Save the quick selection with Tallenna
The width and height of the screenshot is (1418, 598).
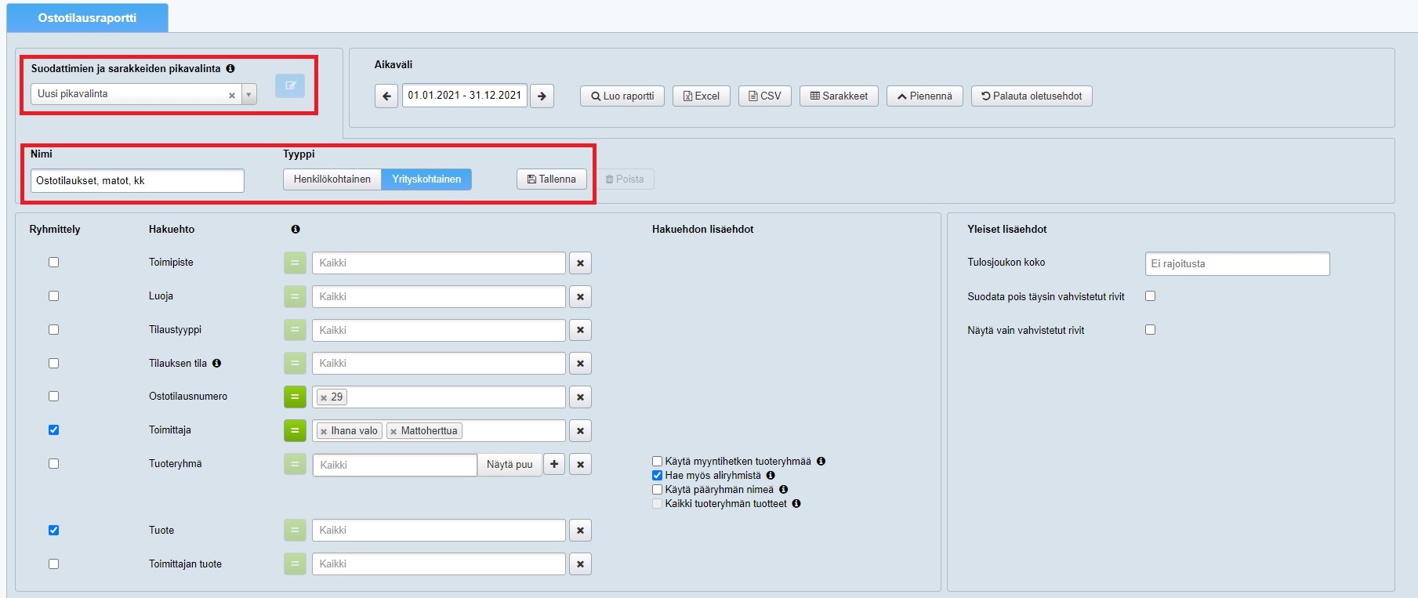tap(552, 179)
